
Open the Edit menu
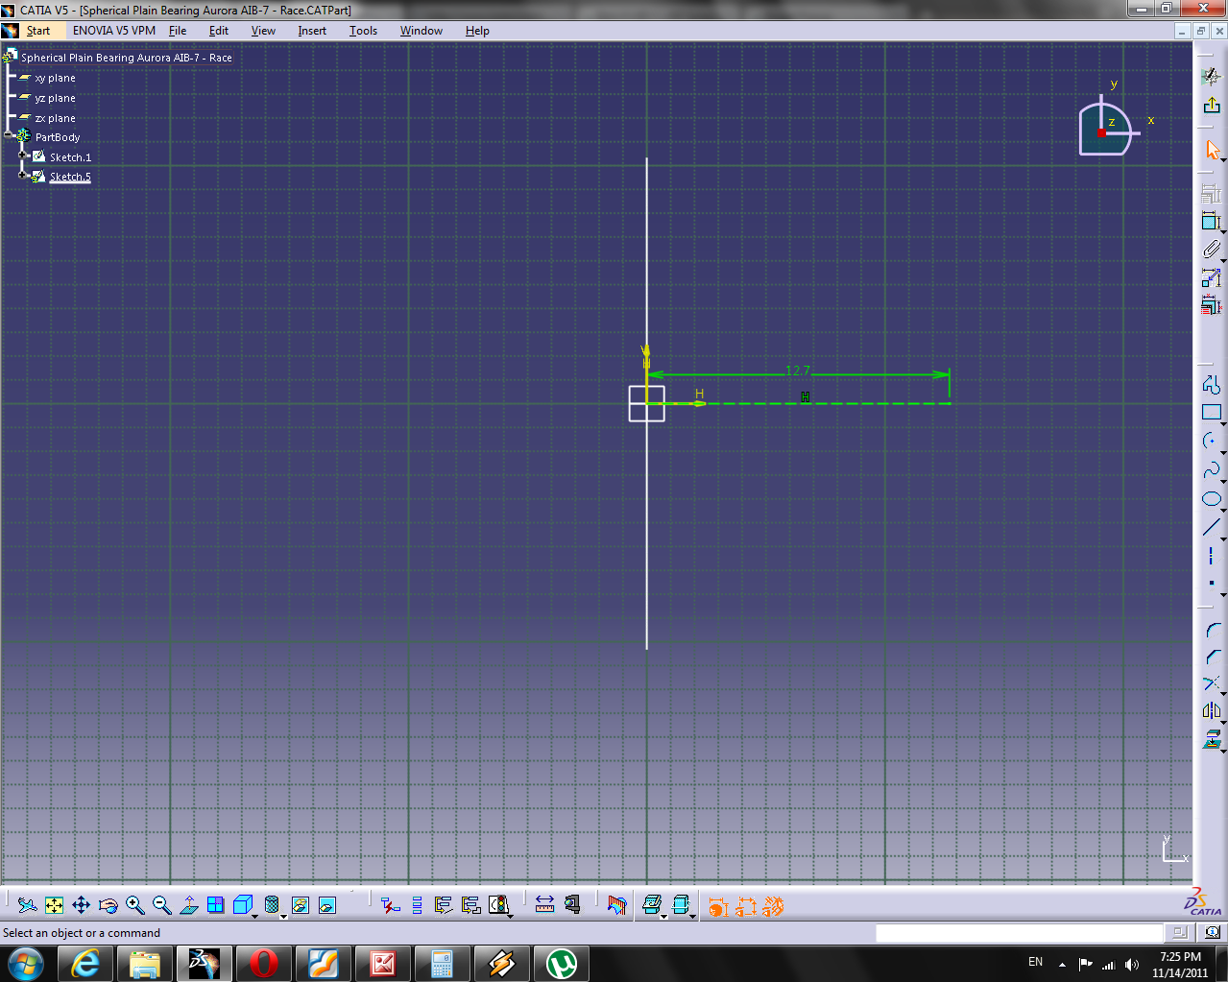coord(219,31)
